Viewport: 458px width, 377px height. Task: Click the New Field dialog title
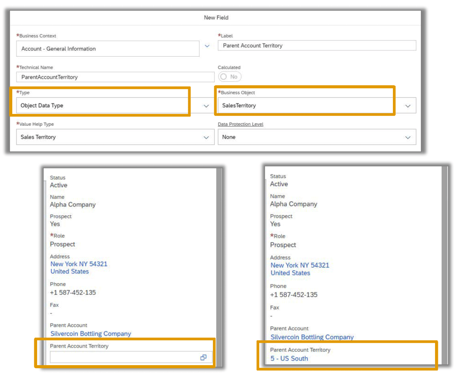pos(216,17)
